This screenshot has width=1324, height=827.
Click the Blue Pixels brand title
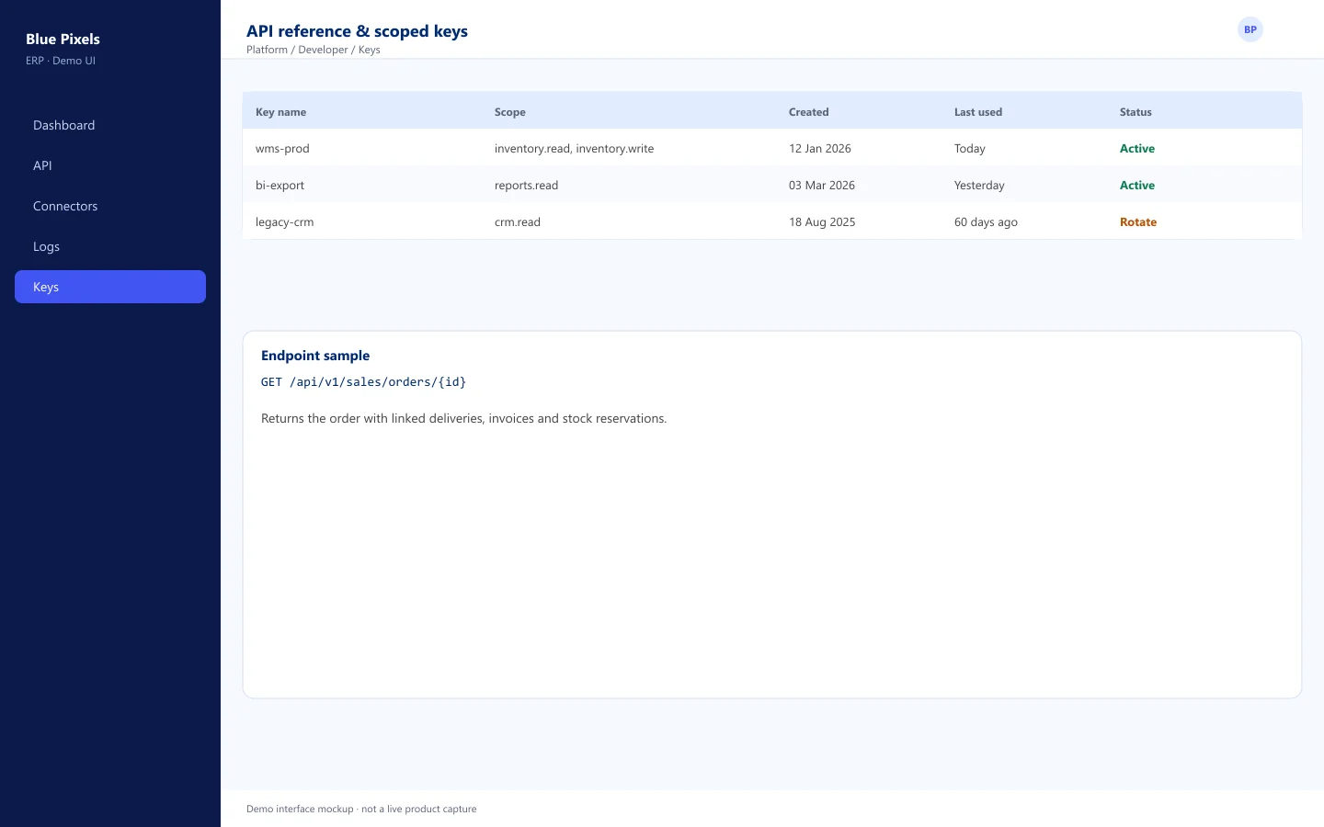pos(63,39)
